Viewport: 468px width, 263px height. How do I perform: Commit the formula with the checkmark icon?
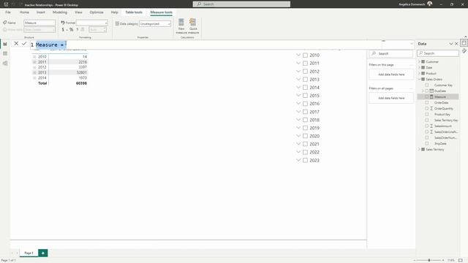tap(24, 44)
